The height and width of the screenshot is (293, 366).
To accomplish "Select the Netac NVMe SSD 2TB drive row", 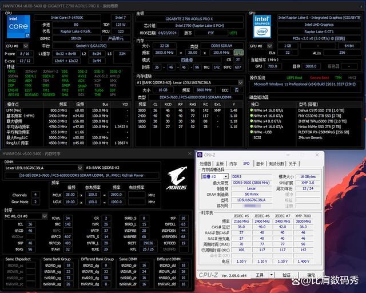I will tap(320, 126).
